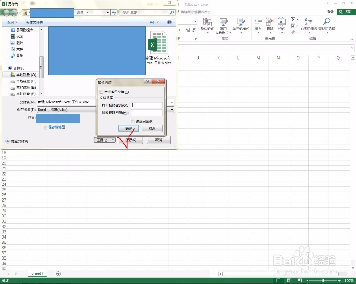
Task: Go back in the Save As dialog
Action: [6, 13]
